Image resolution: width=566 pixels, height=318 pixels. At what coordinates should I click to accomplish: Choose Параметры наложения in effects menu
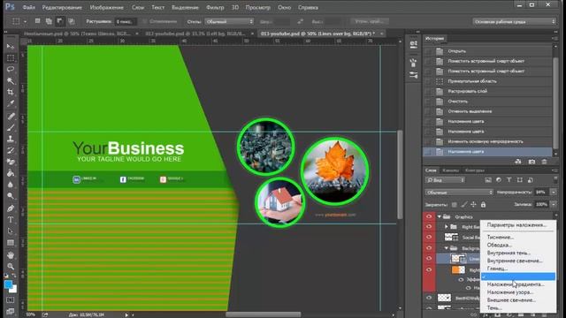coord(516,225)
